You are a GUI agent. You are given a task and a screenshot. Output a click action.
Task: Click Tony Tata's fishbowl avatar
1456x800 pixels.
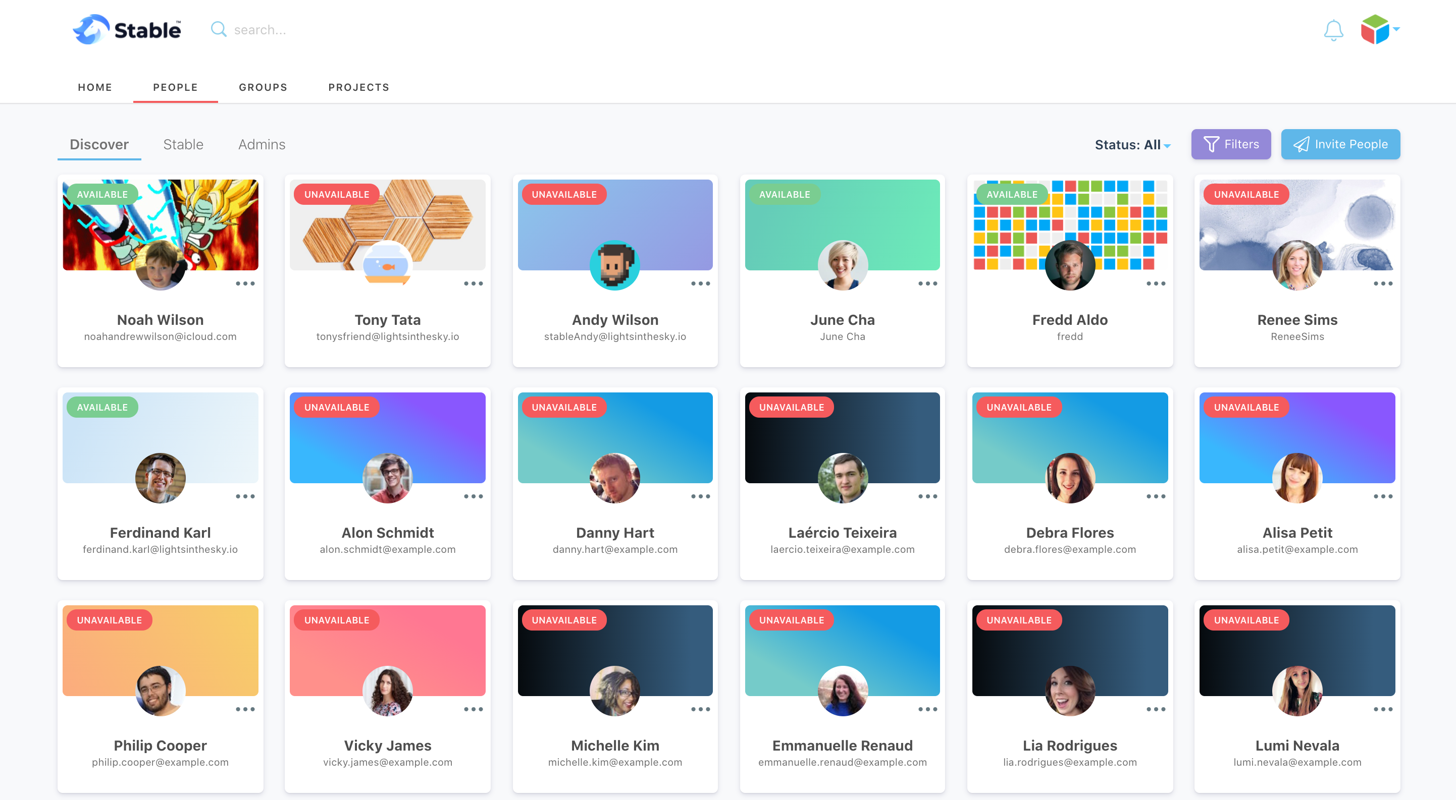point(388,265)
